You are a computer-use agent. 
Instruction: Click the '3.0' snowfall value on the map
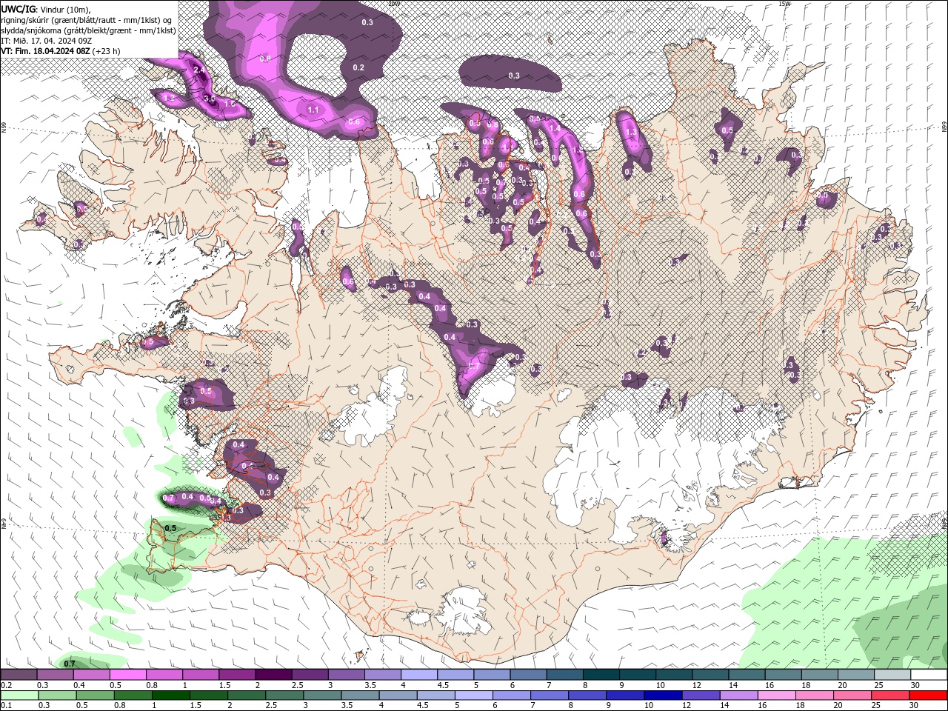209,99
